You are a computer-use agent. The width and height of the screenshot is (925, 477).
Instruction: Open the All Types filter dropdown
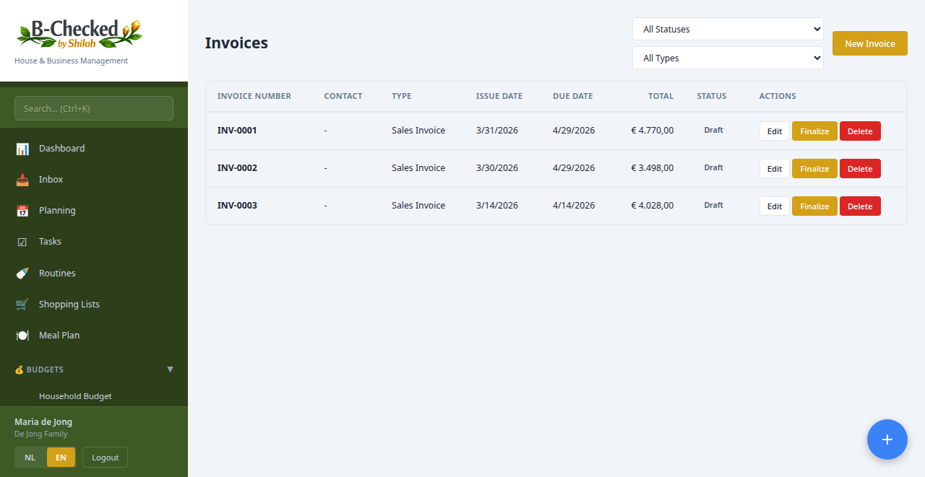click(727, 57)
